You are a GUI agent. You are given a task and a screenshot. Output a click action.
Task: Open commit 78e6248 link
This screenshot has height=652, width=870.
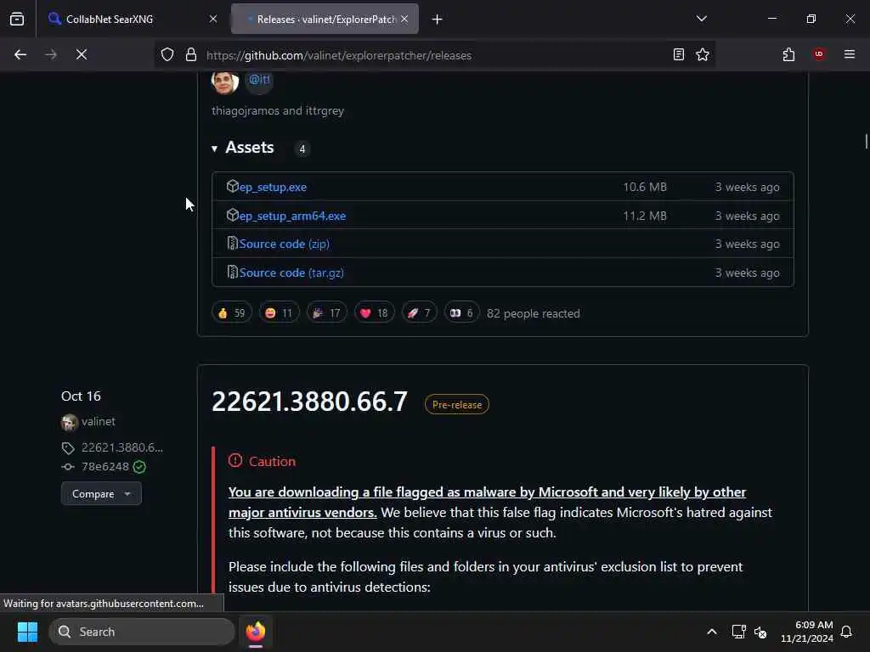105,467
